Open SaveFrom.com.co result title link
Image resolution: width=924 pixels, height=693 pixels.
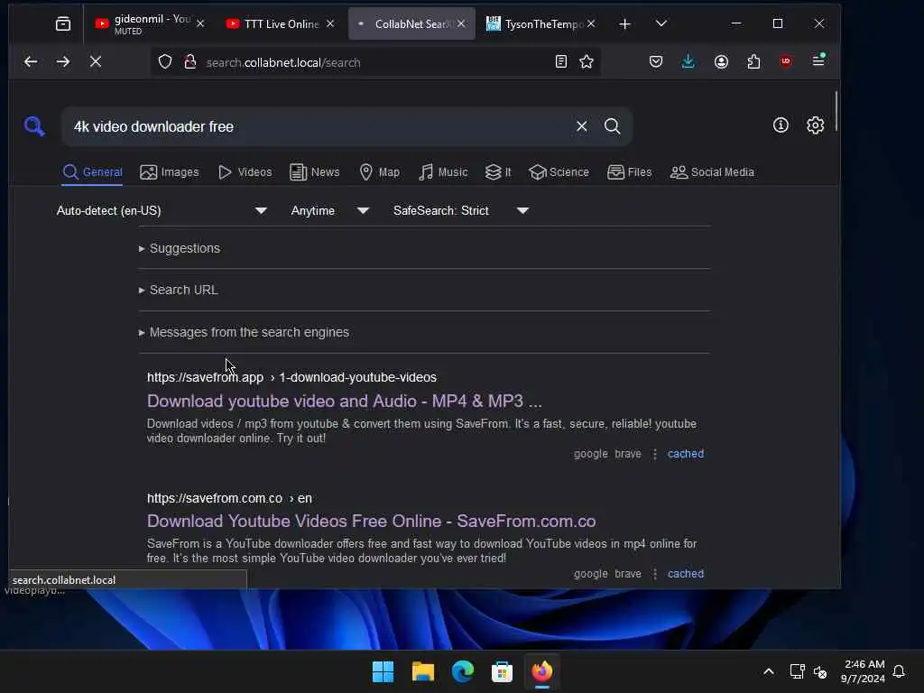[x=371, y=522]
